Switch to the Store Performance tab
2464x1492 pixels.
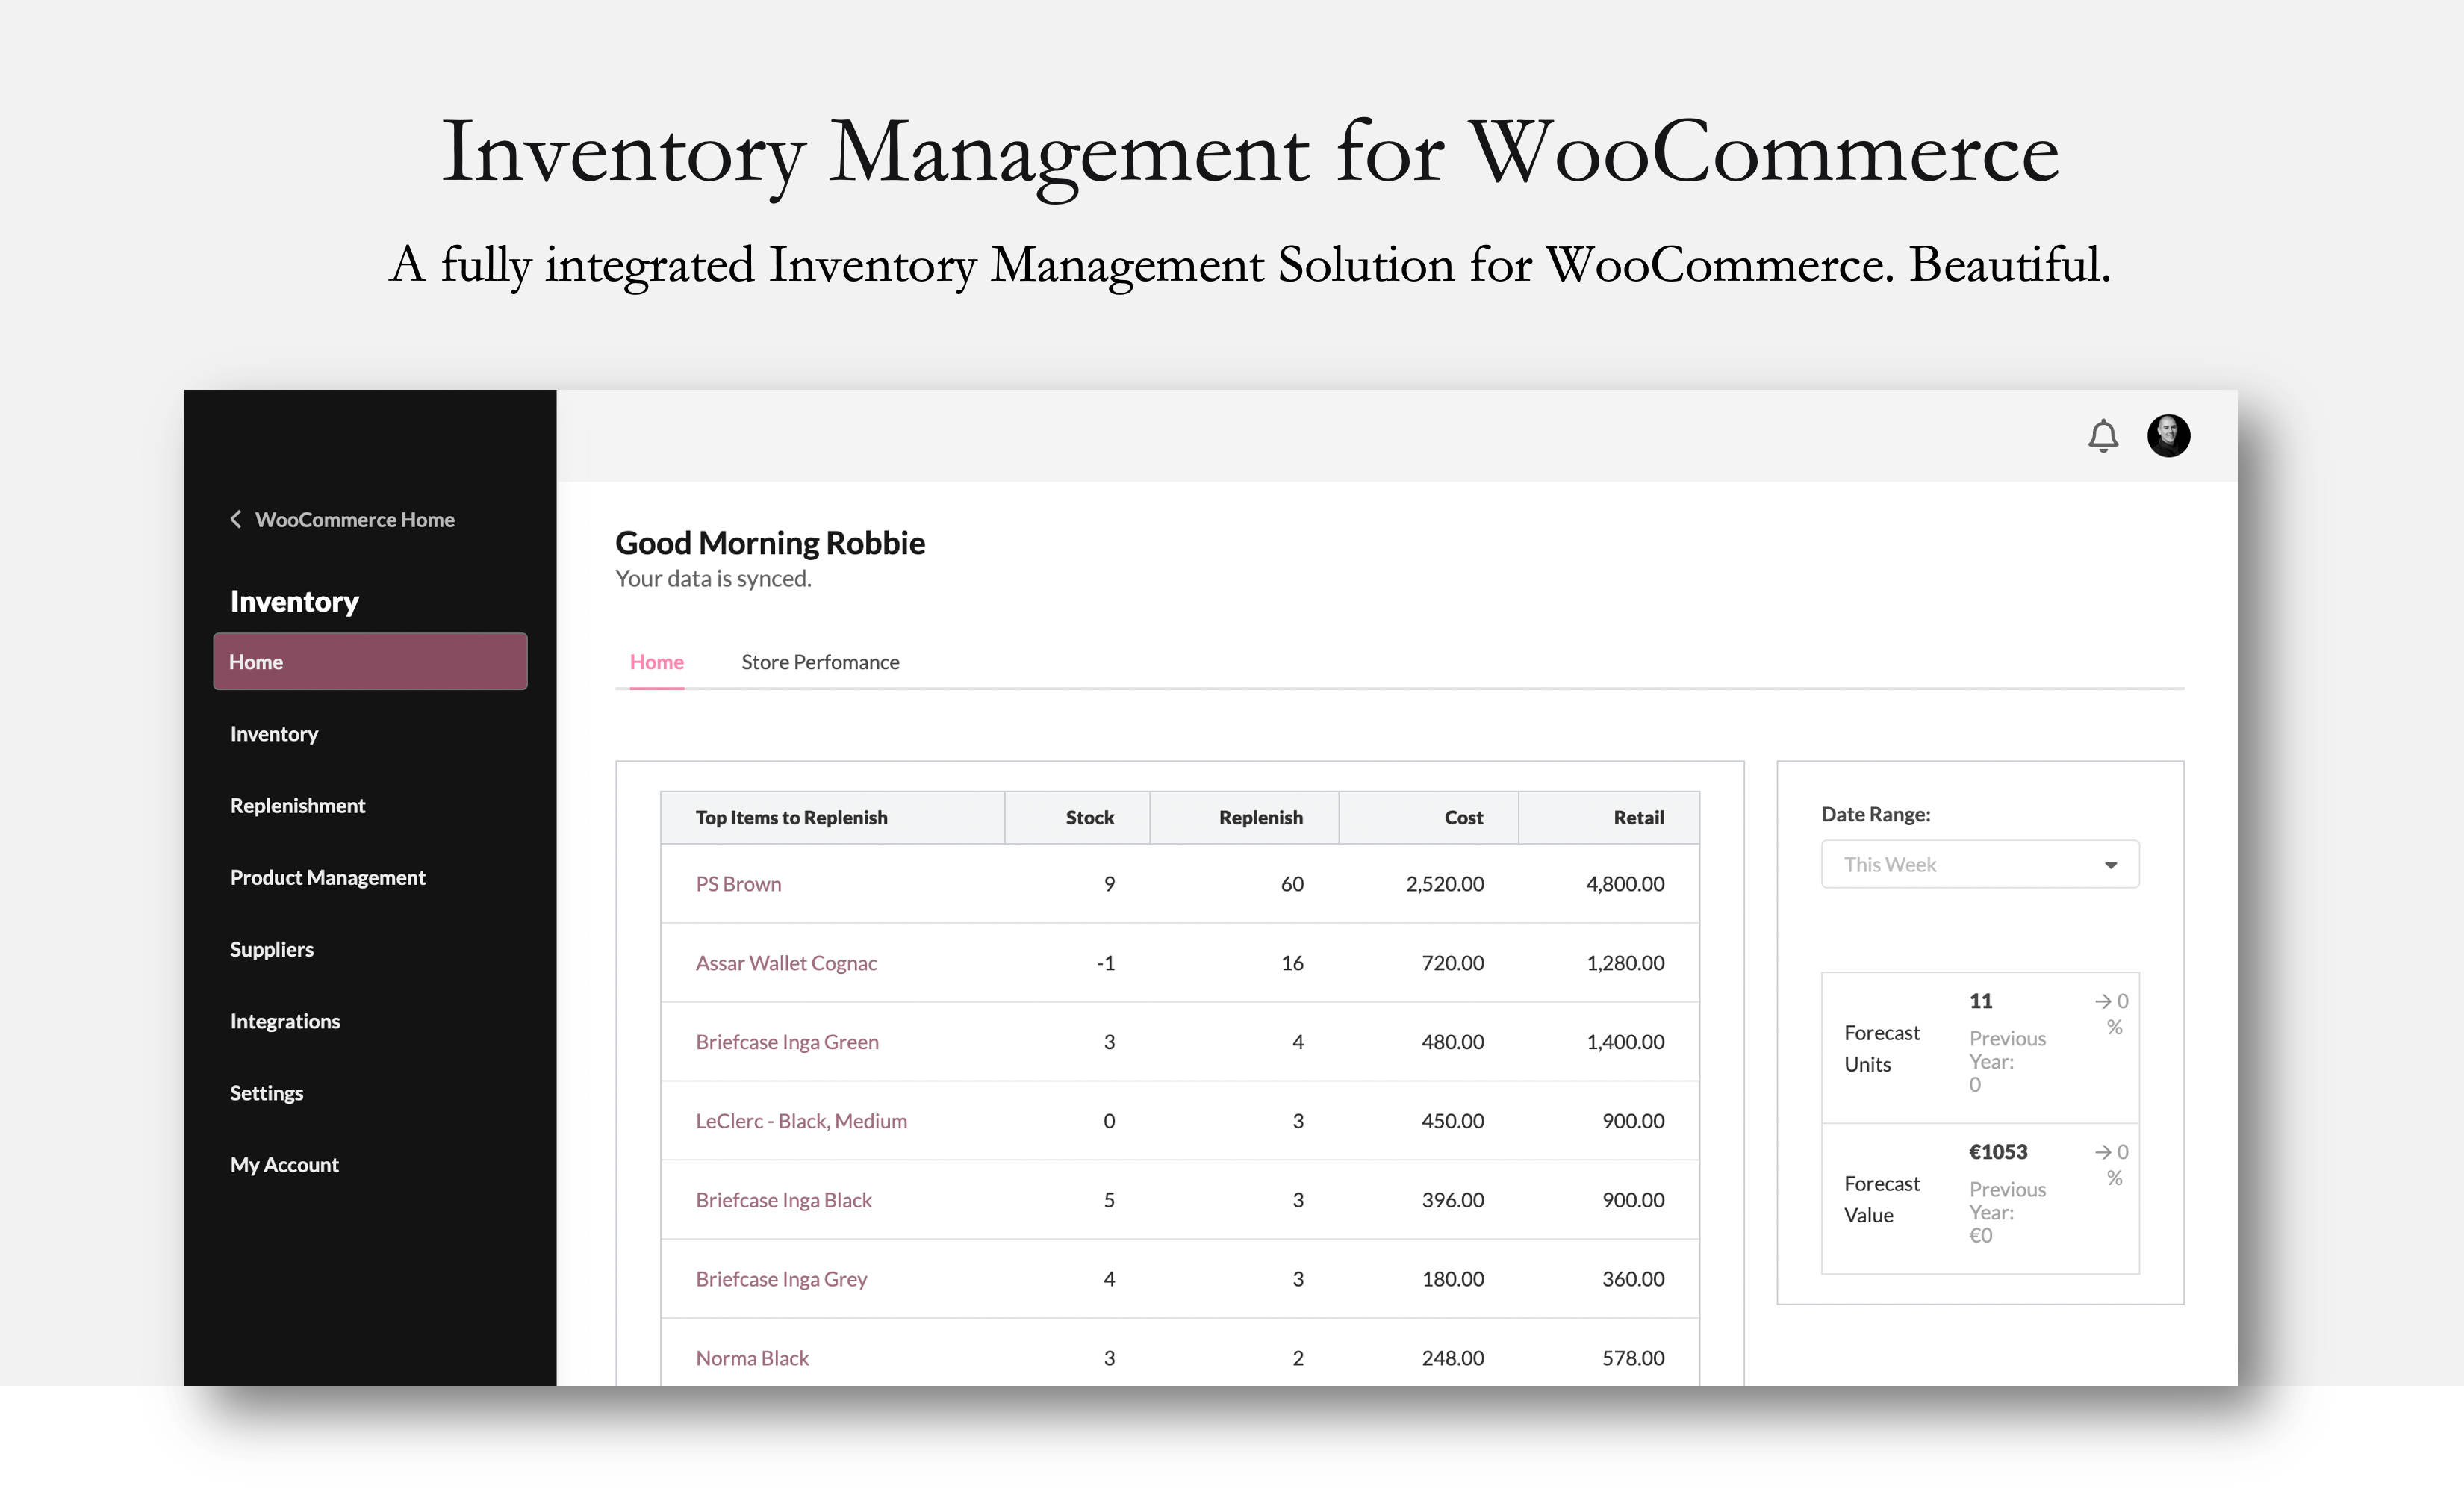(820, 661)
